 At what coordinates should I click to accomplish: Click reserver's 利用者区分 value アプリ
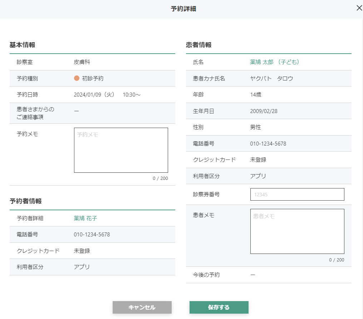click(82, 267)
